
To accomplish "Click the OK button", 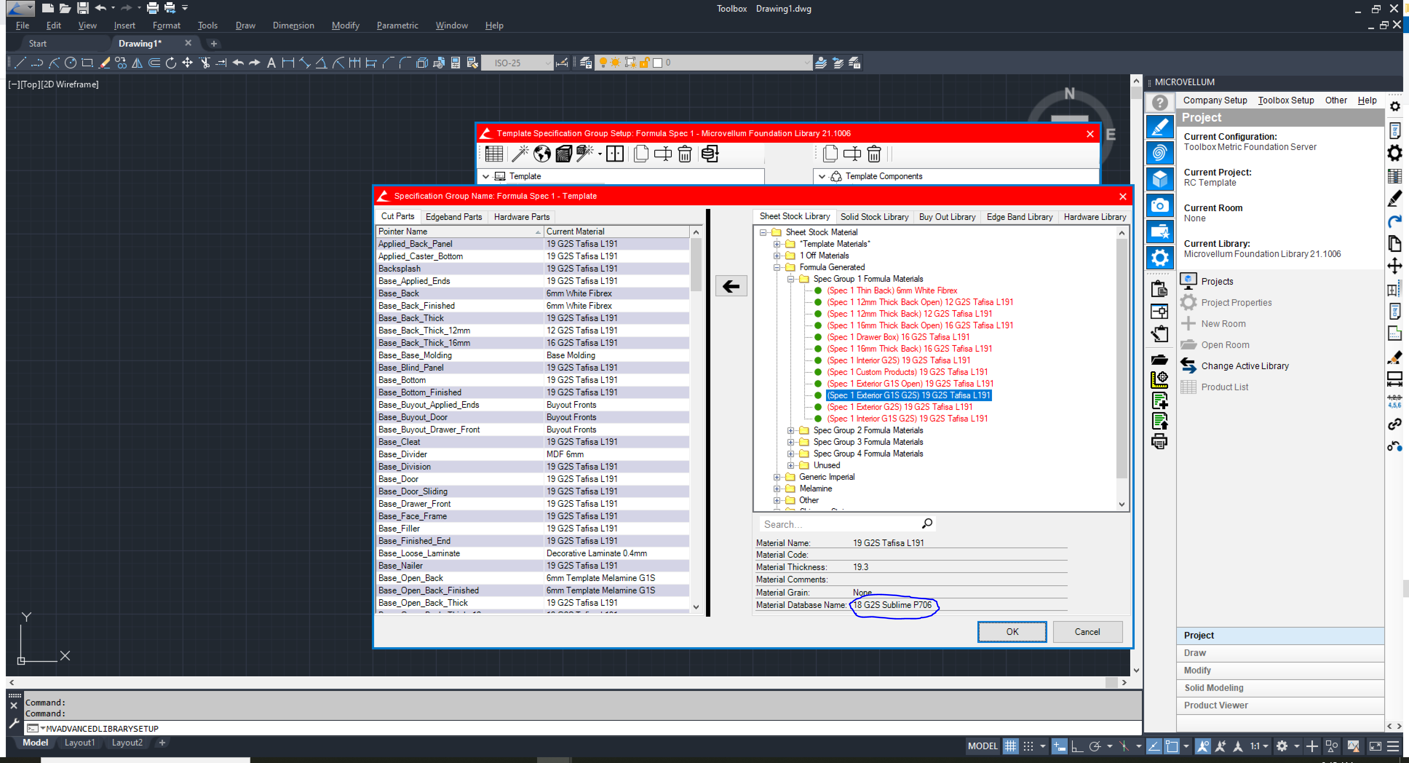I will pyautogui.click(x=1011, y=631).
